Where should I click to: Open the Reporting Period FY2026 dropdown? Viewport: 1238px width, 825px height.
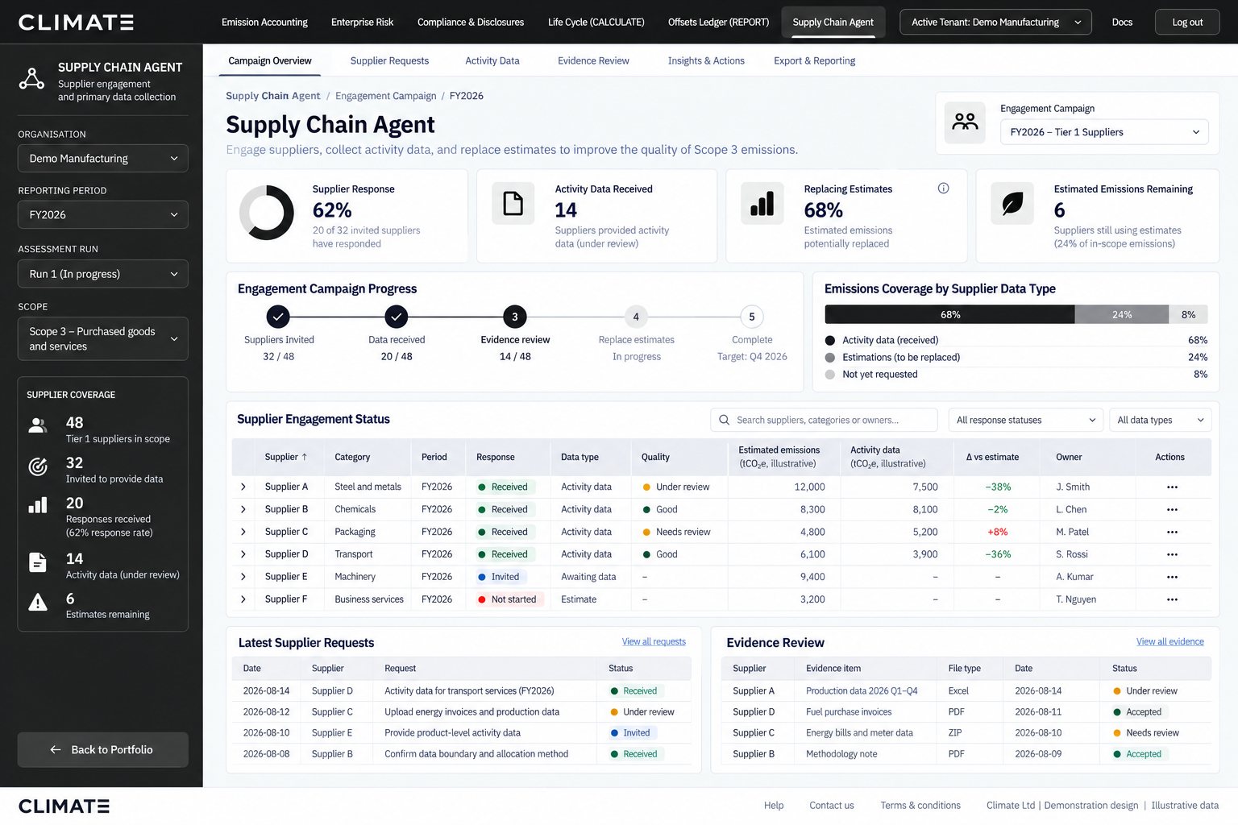pos(103,215)
